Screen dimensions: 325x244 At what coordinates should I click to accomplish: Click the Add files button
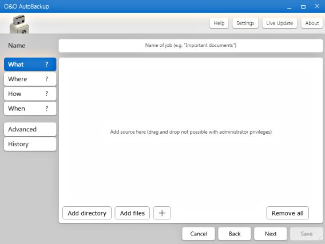(x=132, y=213)
